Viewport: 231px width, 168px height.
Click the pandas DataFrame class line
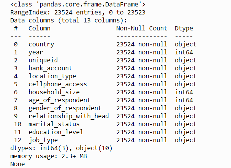78,5
